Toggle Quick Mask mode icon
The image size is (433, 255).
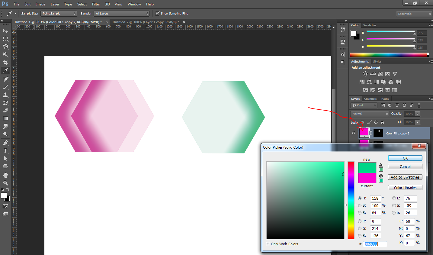(x=5, y=206)
